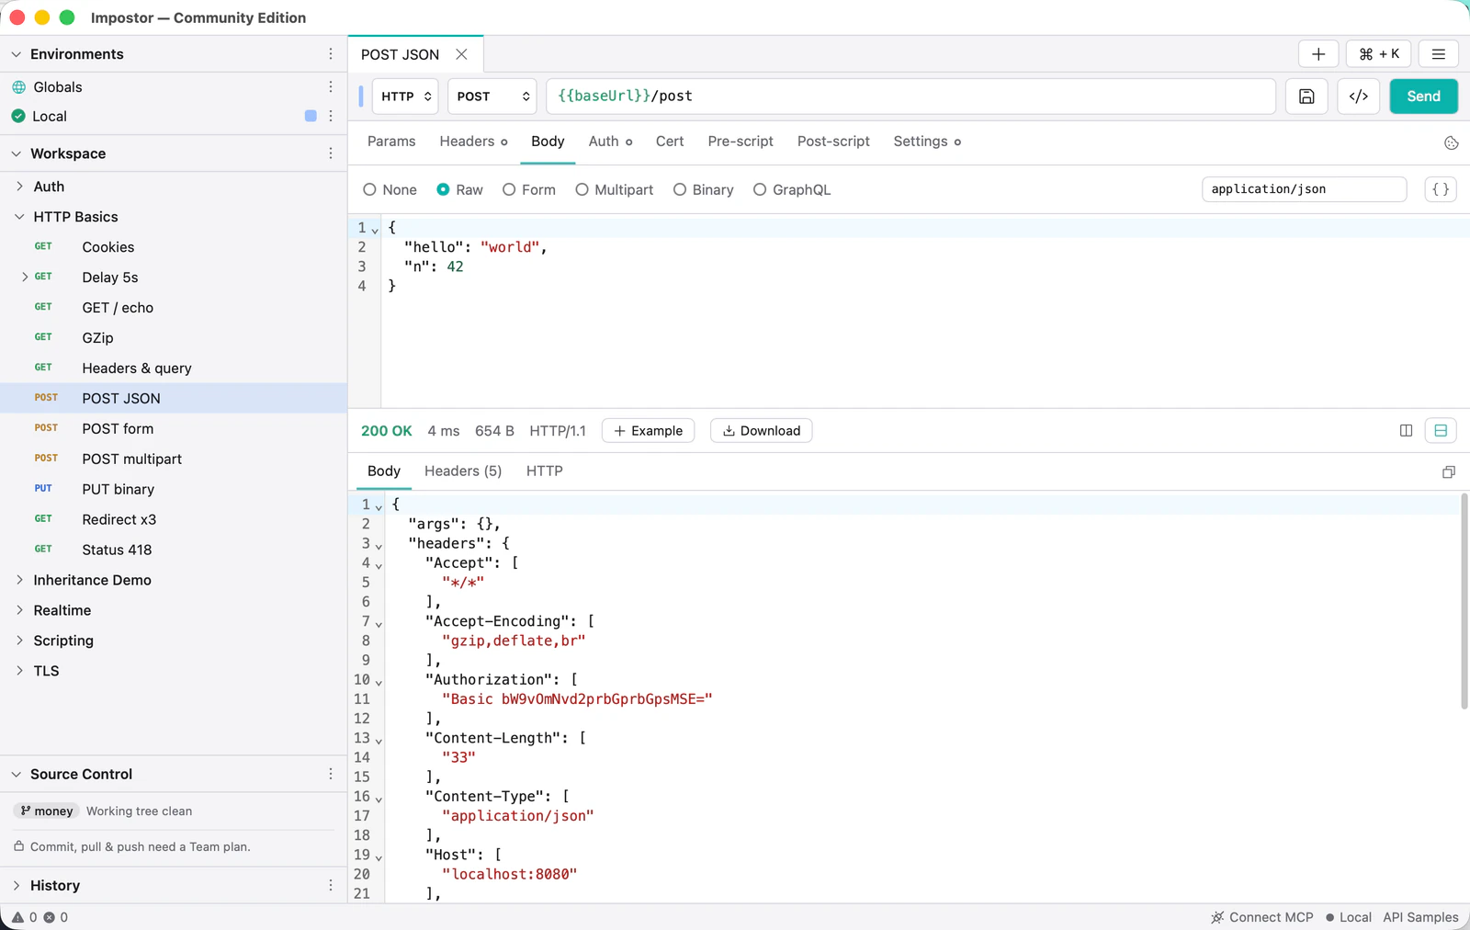Open response Headers (5) tab
1470x930 pixels.
(463, 471)
